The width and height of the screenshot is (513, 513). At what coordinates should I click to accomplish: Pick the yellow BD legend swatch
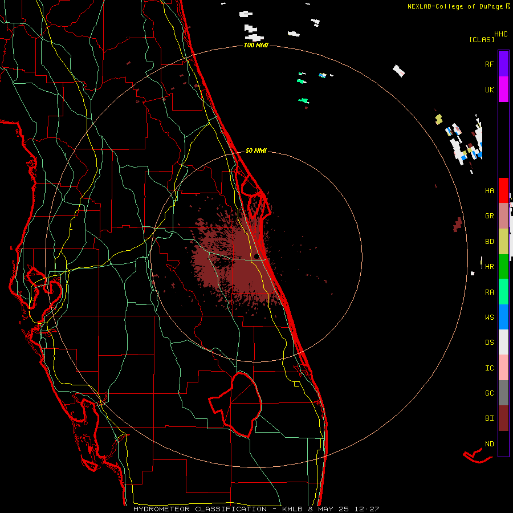(x=503, y=242)
